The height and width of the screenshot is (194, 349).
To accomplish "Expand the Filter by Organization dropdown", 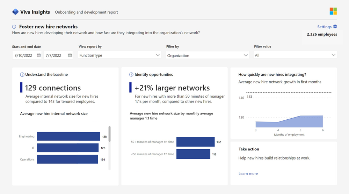I will pos(207,55).
